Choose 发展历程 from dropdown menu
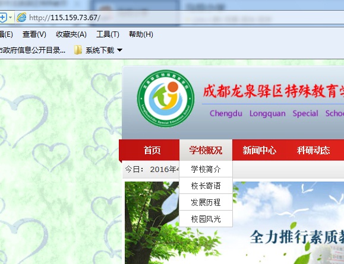Viewport: 344px width, 264px height. [x=206, y=202]
